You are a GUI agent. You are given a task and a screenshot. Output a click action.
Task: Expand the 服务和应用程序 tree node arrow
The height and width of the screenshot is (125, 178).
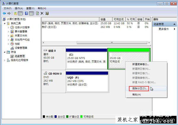click(5, 60)
